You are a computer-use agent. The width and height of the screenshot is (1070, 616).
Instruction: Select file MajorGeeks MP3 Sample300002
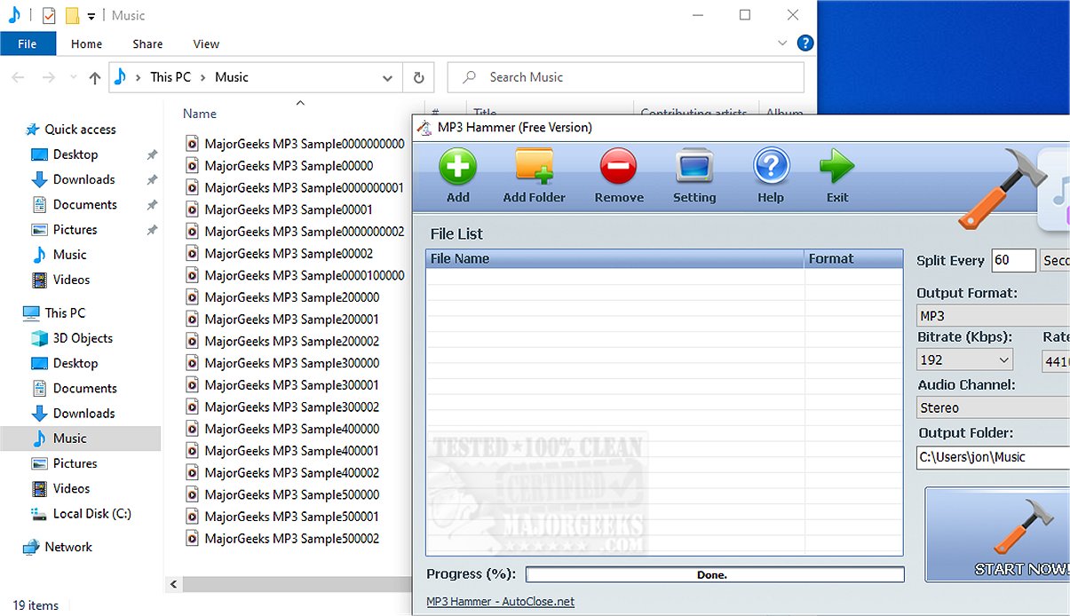point(282,407)
